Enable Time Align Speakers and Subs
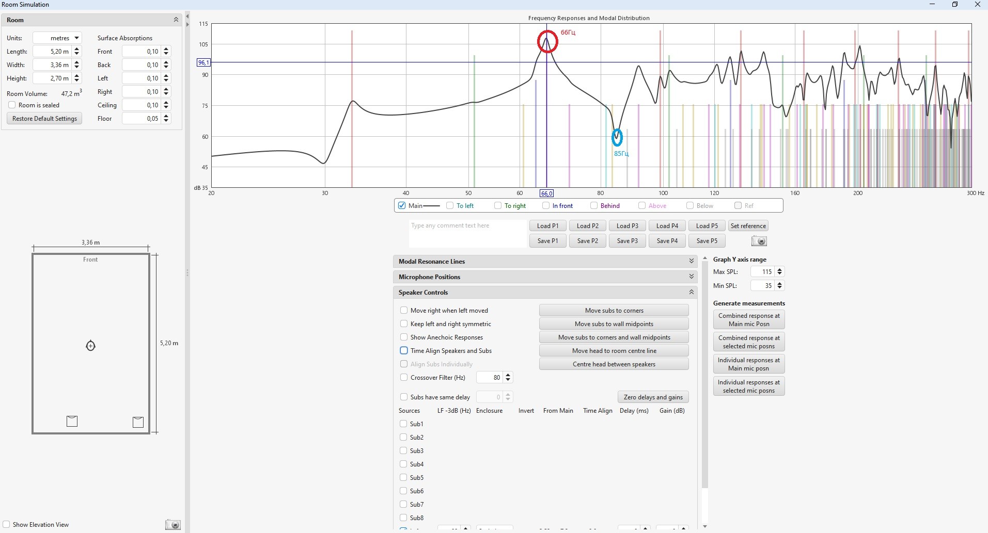 404,351
